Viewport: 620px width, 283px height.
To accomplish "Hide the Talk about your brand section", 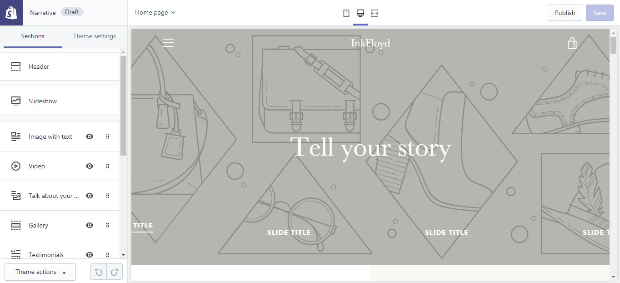I will point(90,196).
